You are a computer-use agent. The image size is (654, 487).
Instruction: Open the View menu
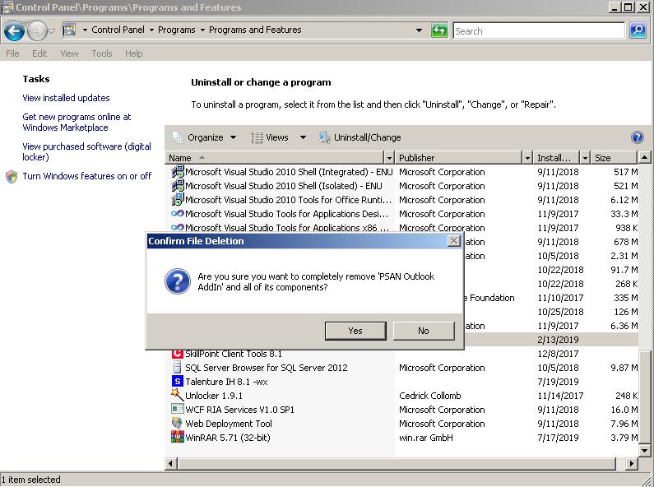coord(69,53)
